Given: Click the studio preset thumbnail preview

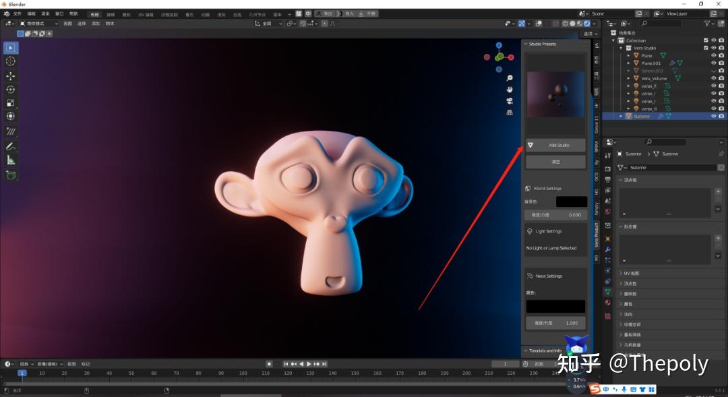Looking at the screenshot, I should [555, 94].
